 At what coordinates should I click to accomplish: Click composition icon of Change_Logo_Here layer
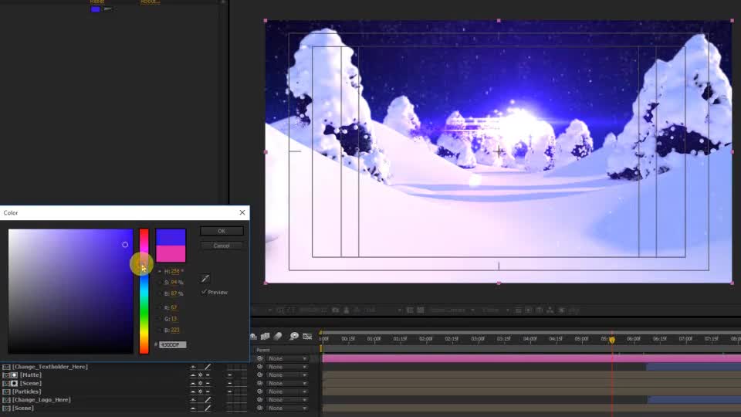point(6,400)
